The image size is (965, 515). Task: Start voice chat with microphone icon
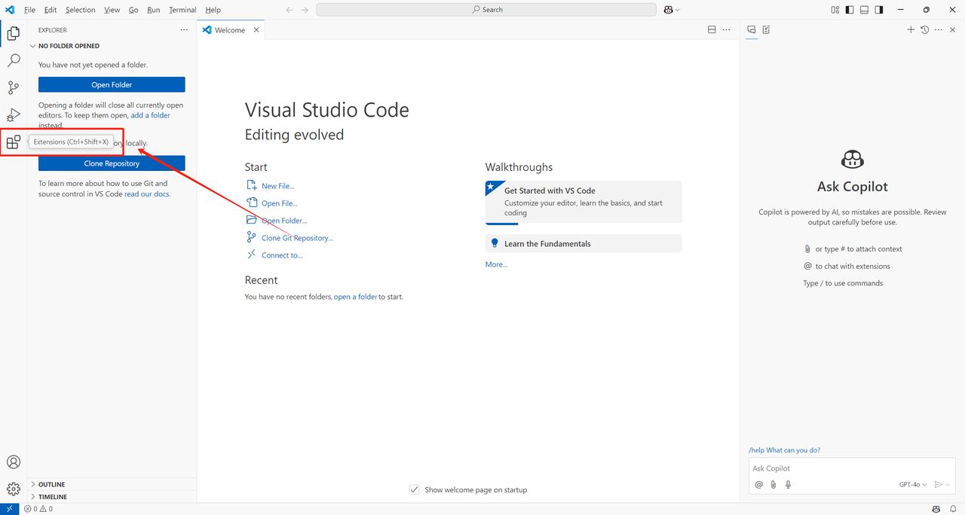pos(788,485)
